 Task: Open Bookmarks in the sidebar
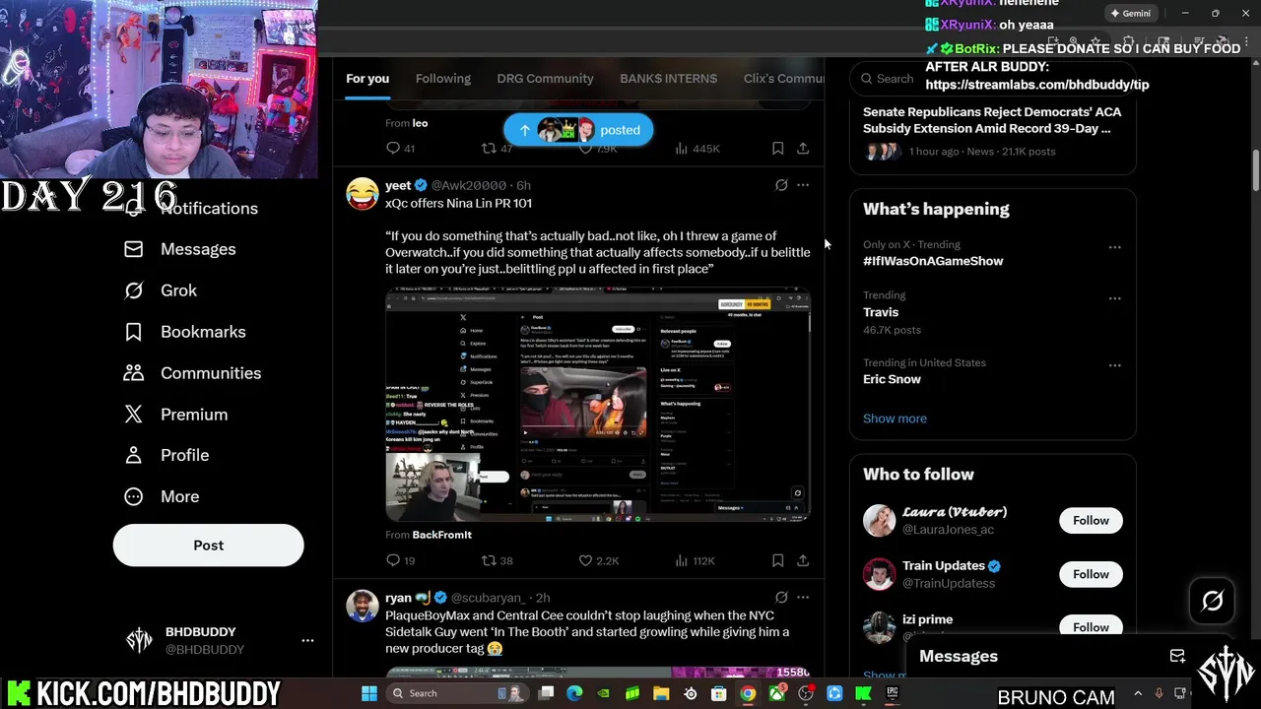[203, 332]
